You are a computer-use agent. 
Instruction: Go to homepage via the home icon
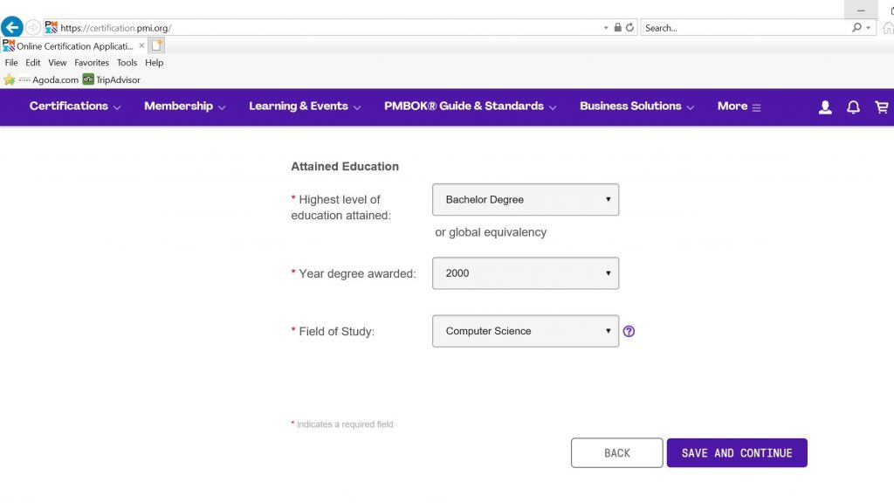pos(887,27)
